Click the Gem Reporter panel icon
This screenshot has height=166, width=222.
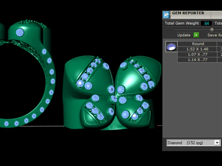[x=166, y=15]
